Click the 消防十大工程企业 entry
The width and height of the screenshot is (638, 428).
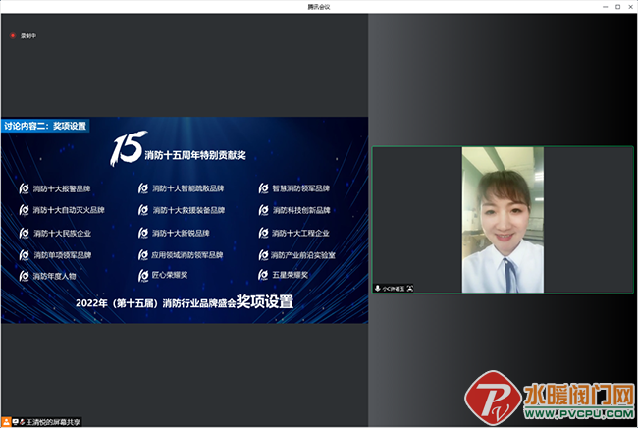click(x=300, y=233)
